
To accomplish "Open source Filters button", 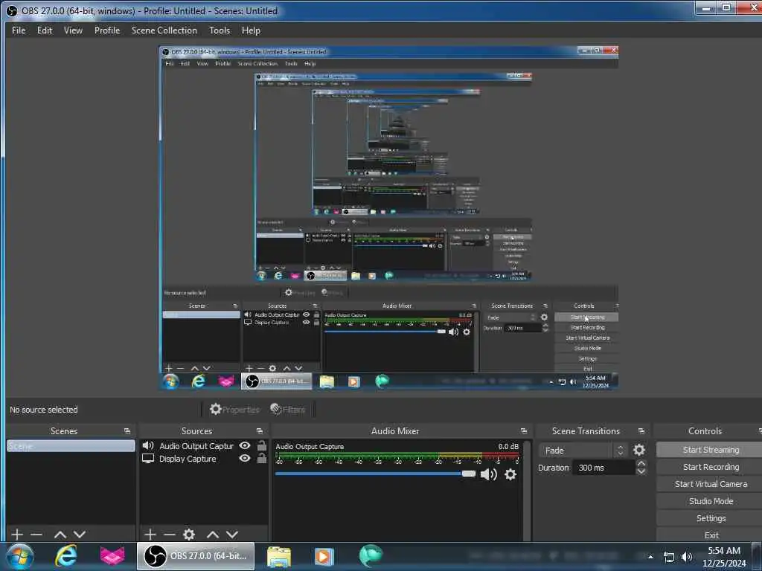I will pos(288,410).
